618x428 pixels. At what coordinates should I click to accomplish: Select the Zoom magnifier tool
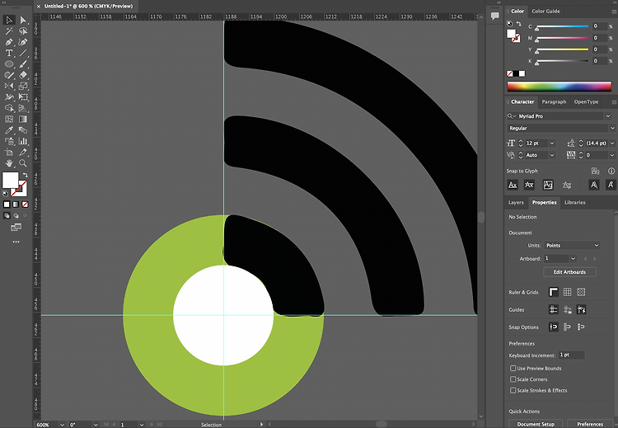(x=23, y=163)
